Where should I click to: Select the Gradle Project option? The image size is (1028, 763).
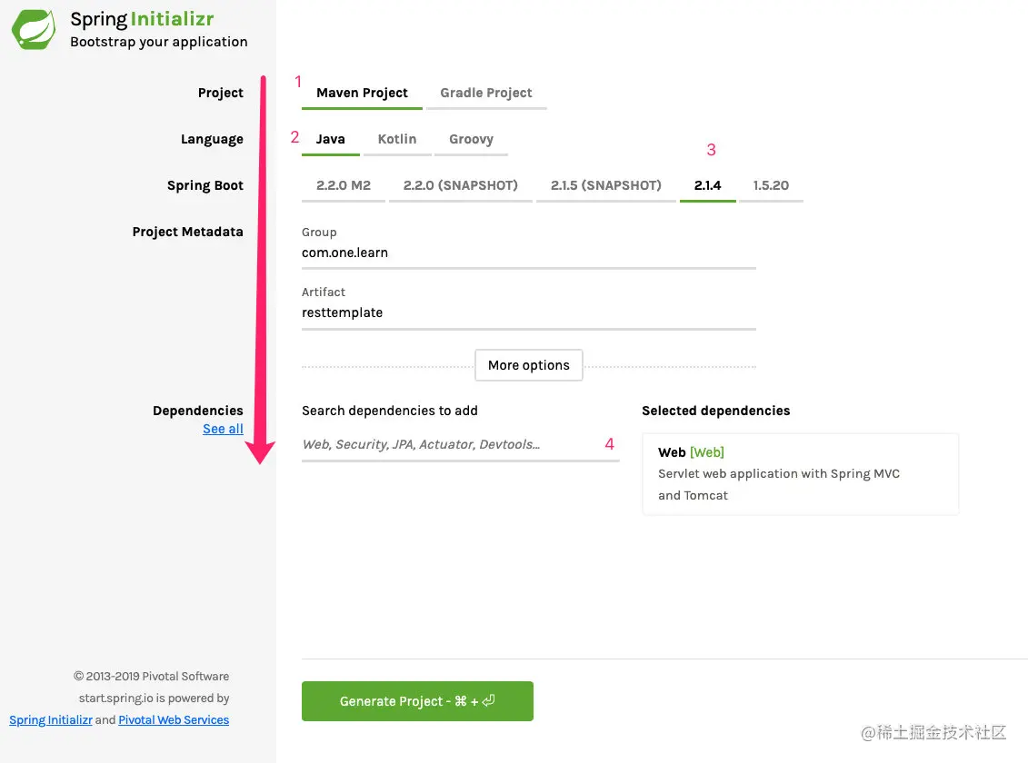485,93
